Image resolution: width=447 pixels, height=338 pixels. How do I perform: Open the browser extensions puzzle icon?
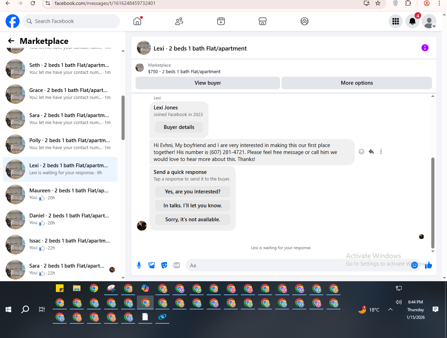click(408, 3)
